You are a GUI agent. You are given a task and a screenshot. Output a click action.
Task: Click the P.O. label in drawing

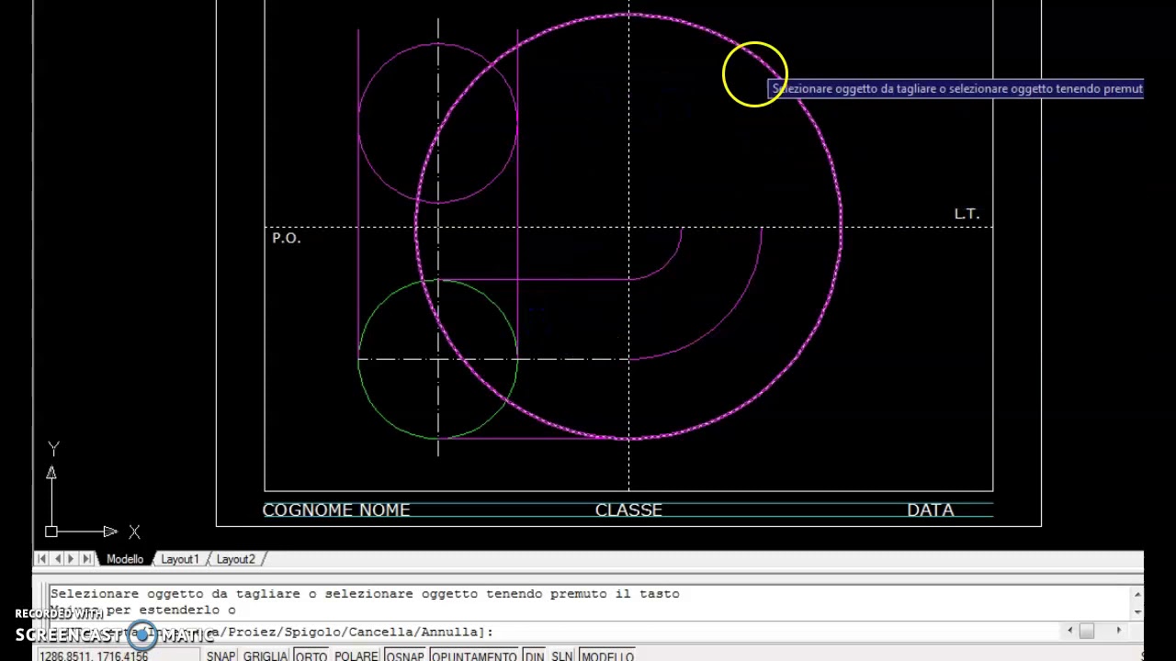(287, 238)
